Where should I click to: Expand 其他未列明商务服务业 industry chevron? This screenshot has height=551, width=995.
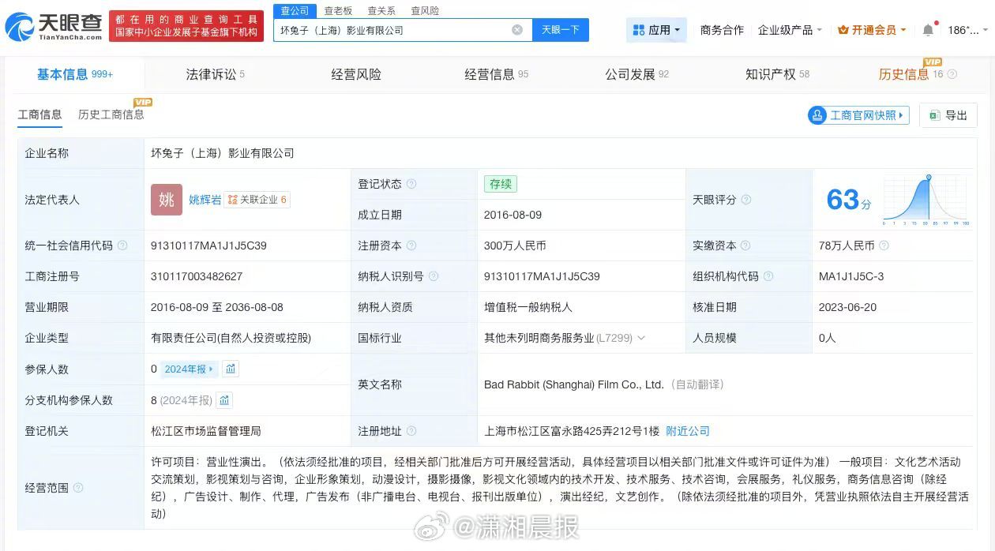[640, 338]
